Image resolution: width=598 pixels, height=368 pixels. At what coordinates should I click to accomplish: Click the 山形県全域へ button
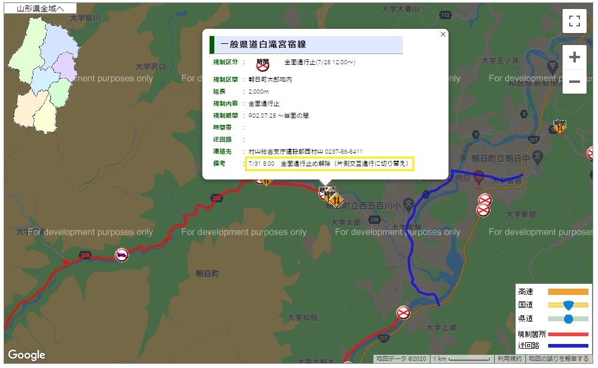[40, 8]
